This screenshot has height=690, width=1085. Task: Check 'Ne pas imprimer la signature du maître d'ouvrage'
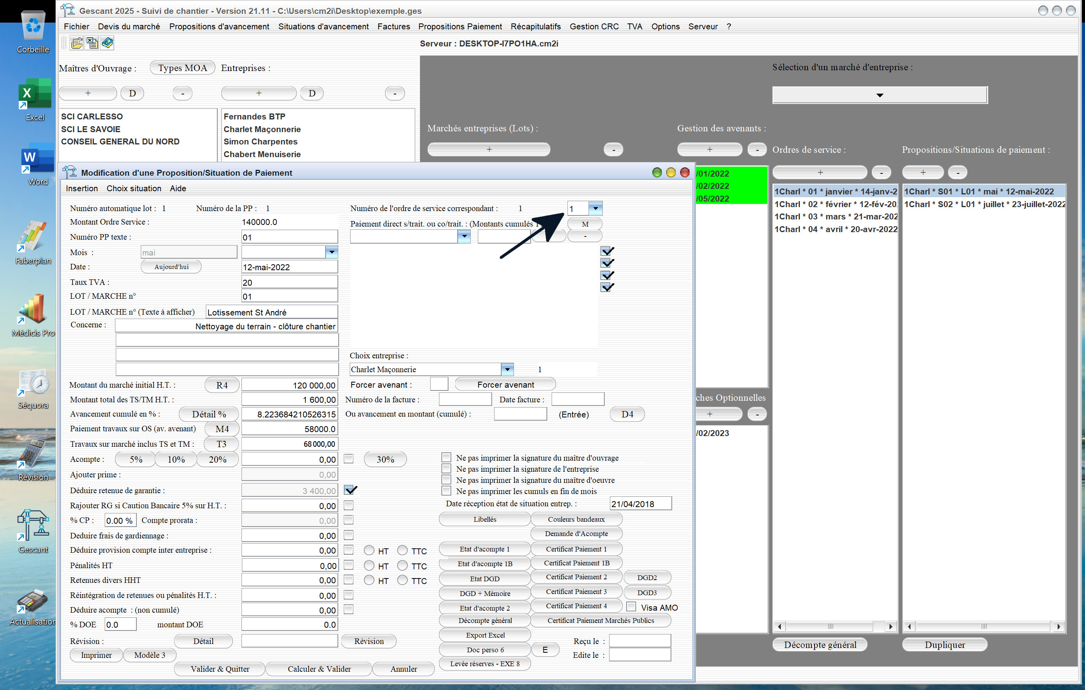[446, 457]
